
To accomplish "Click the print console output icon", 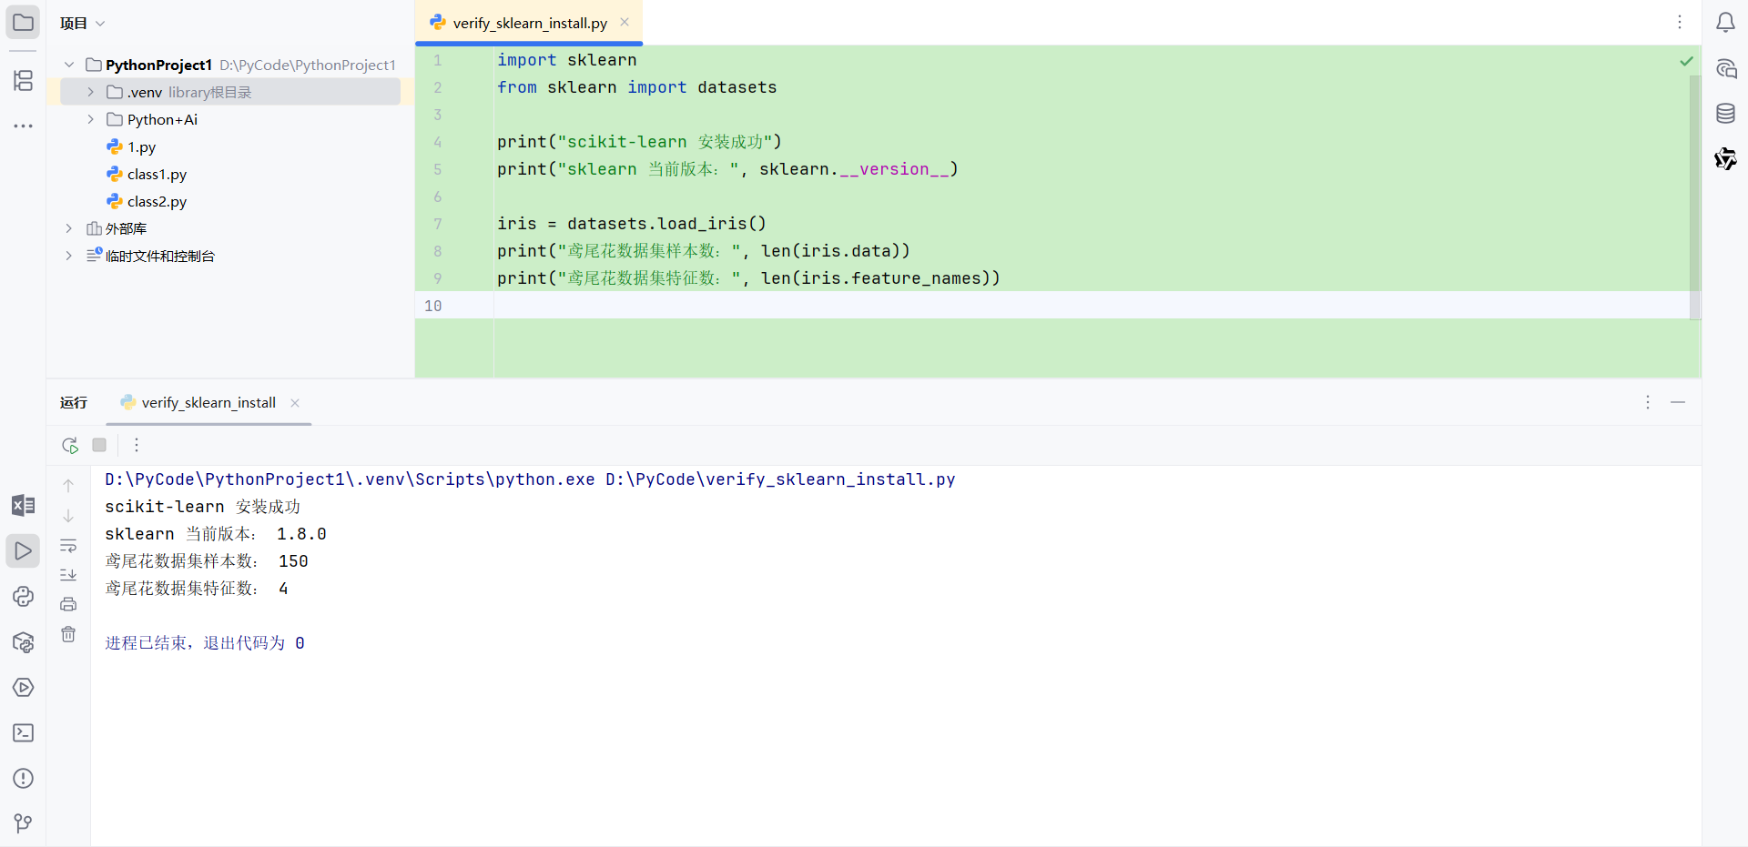I will [68, 604].
